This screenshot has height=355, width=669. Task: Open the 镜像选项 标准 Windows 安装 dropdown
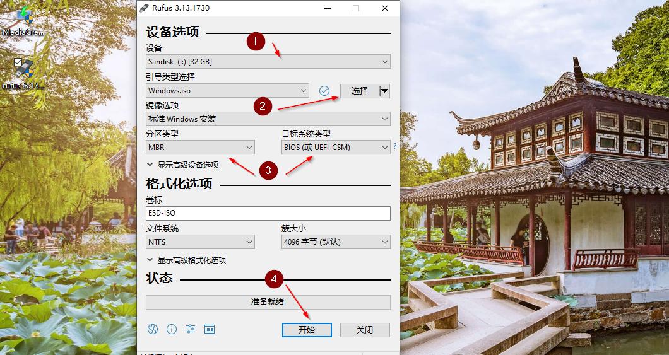[x=268, y=119]
